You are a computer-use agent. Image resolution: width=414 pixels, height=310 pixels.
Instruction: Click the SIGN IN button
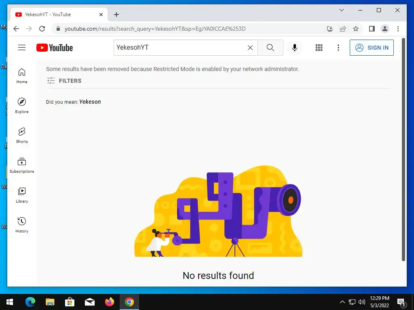(372, 48)
